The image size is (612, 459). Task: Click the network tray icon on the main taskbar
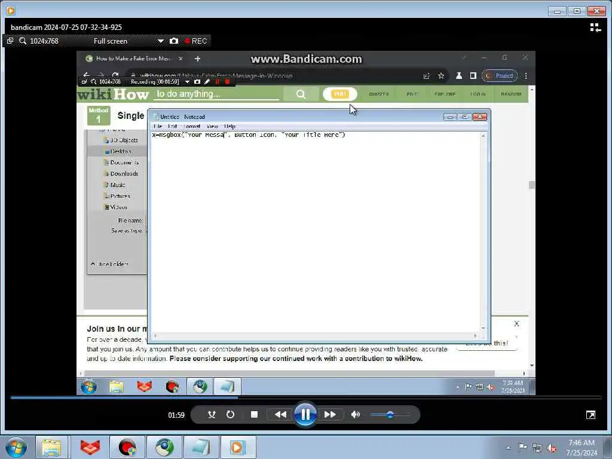[x=537, y=448]
